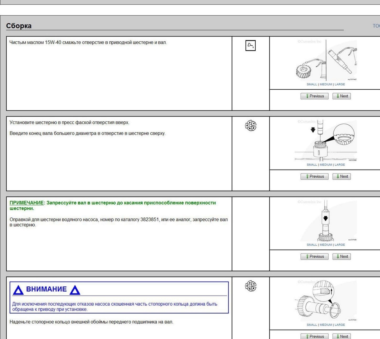Open thumbnail of gear in press illustration
Screen dimensions: 380x339
point(326,141)
